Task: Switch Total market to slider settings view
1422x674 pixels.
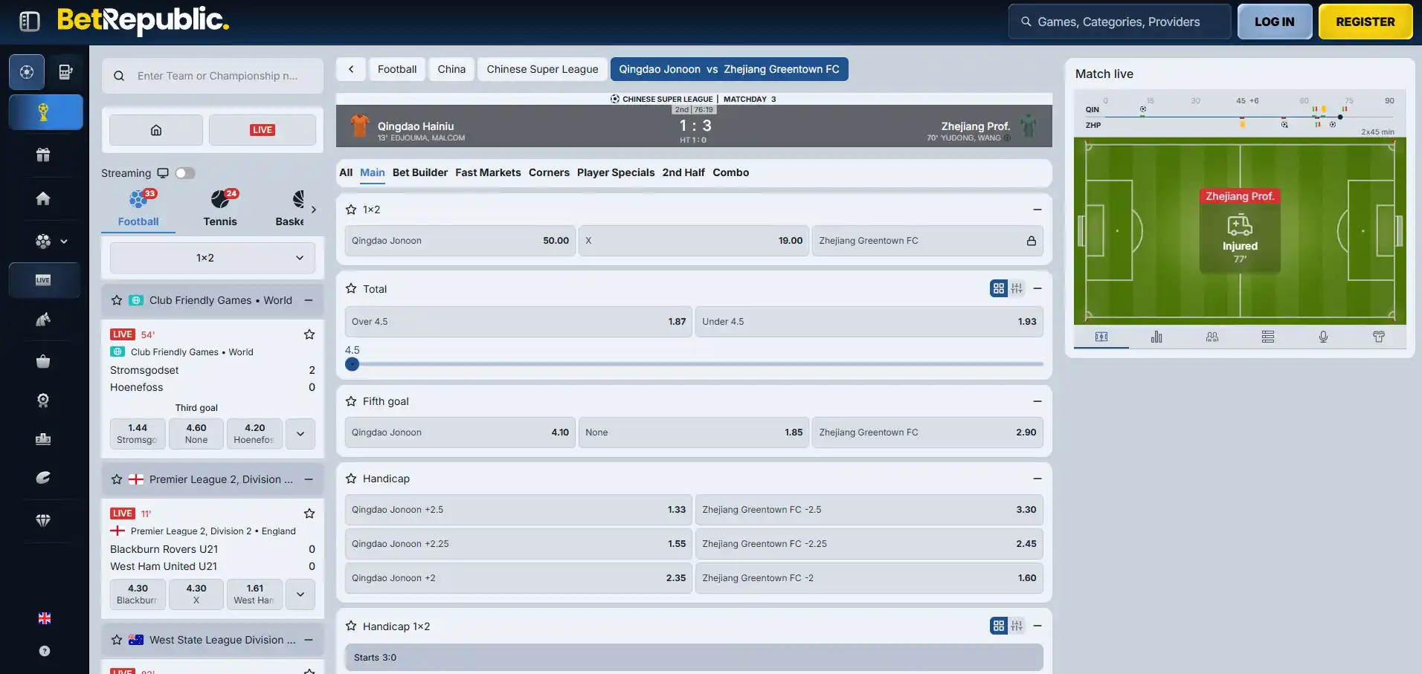Action: pos(1017,288)
